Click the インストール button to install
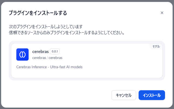The width and height of the screenshot is (174, 109). pyautogui.click(x=152, y=95)
